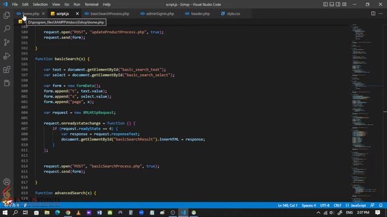The width and height of the screenshot is (387, 217).
Task: Click line number 594 in the gutter
Action: [x=24, y=59]
